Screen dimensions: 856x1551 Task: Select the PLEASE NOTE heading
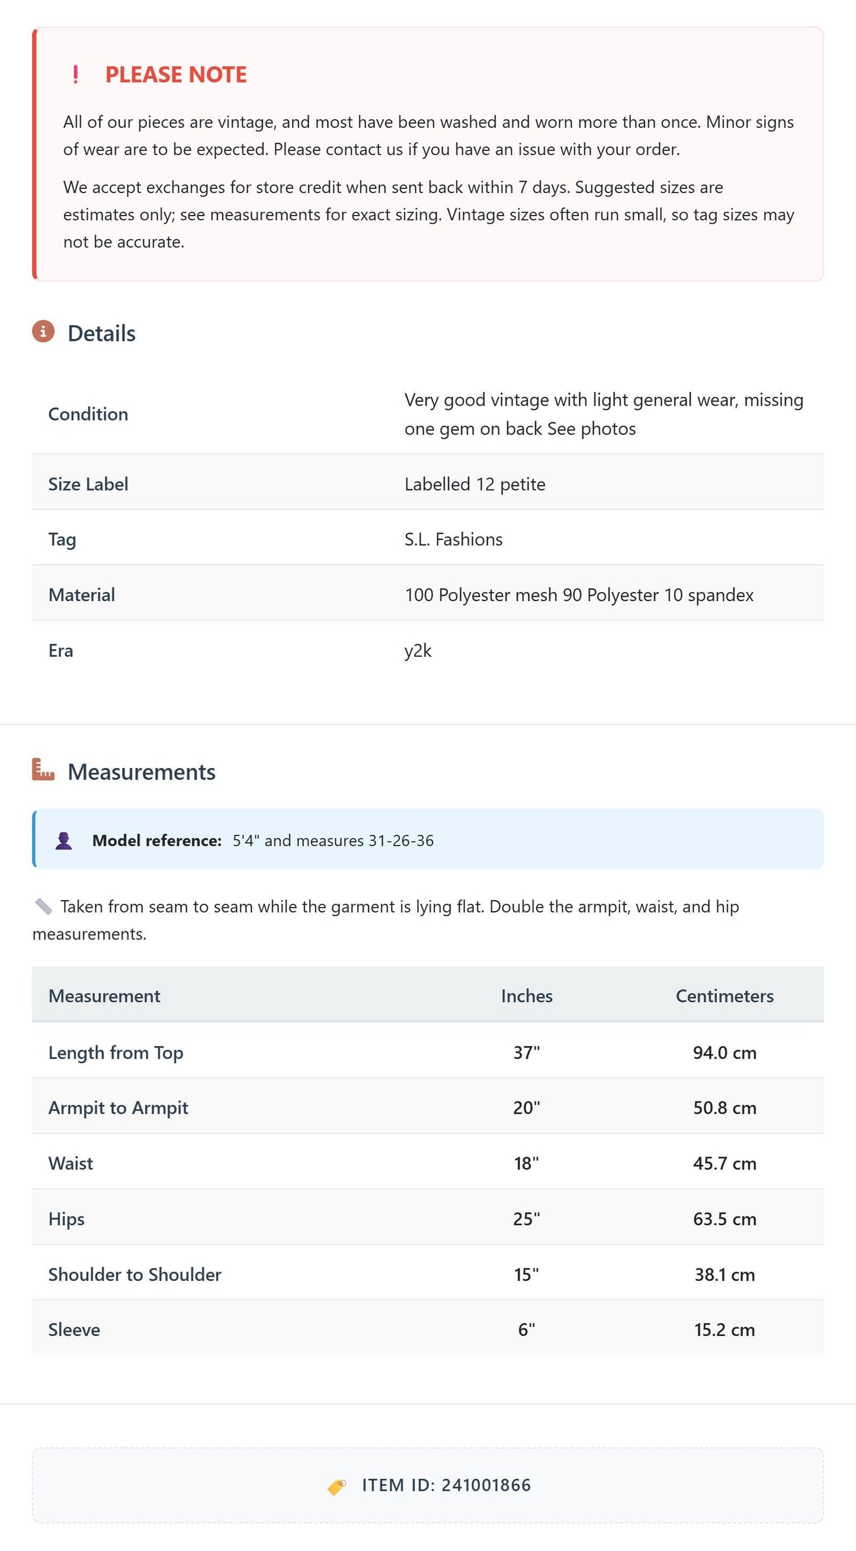[176, 75]
